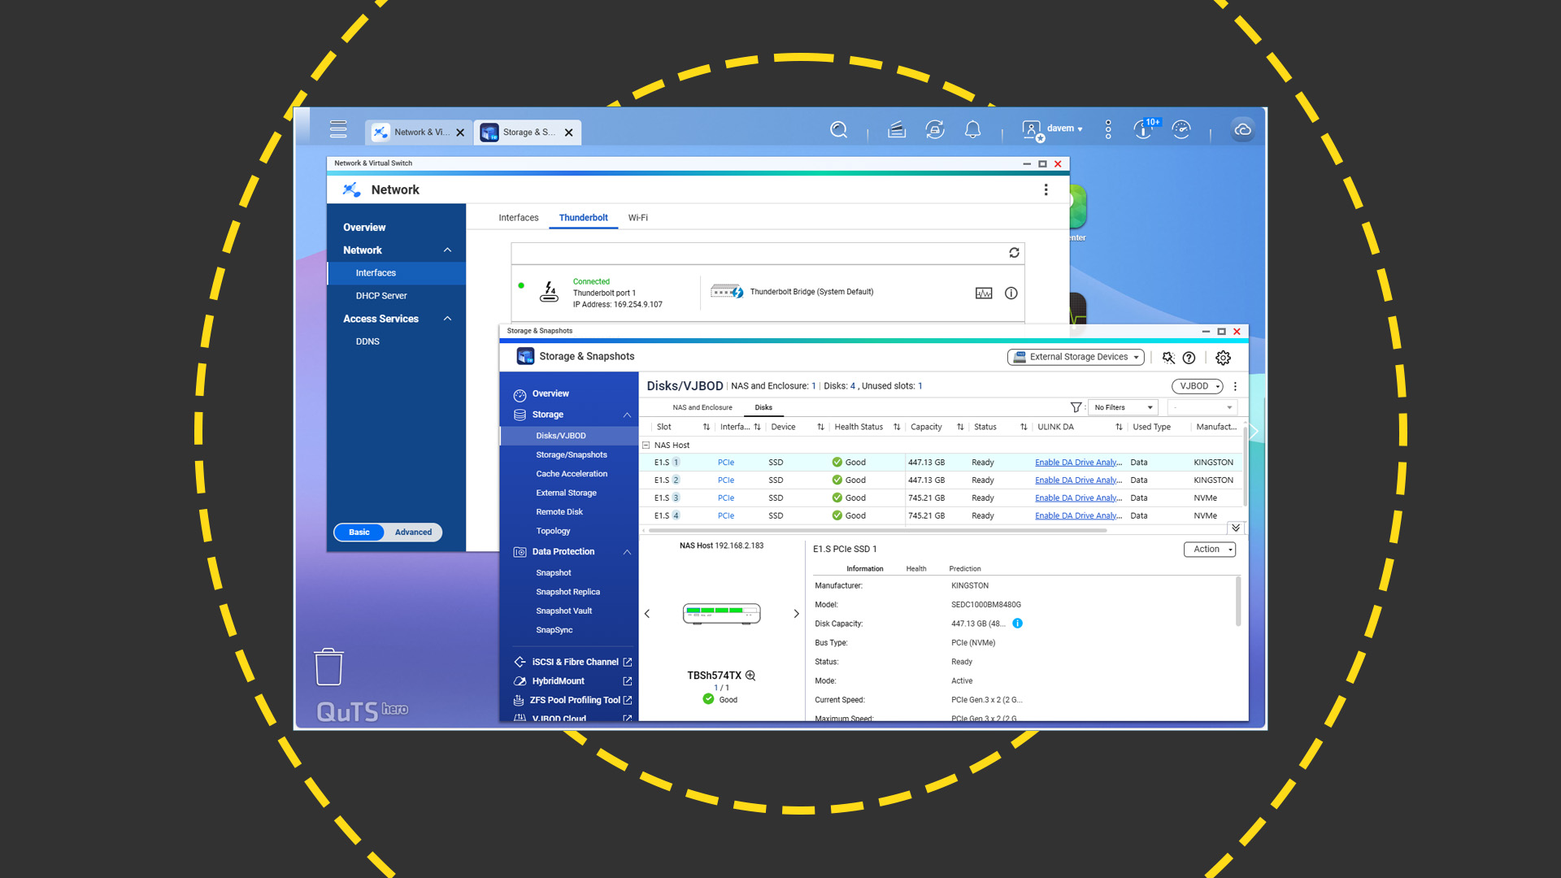Show previous enclosure with left arrow

tap(647, 614)
